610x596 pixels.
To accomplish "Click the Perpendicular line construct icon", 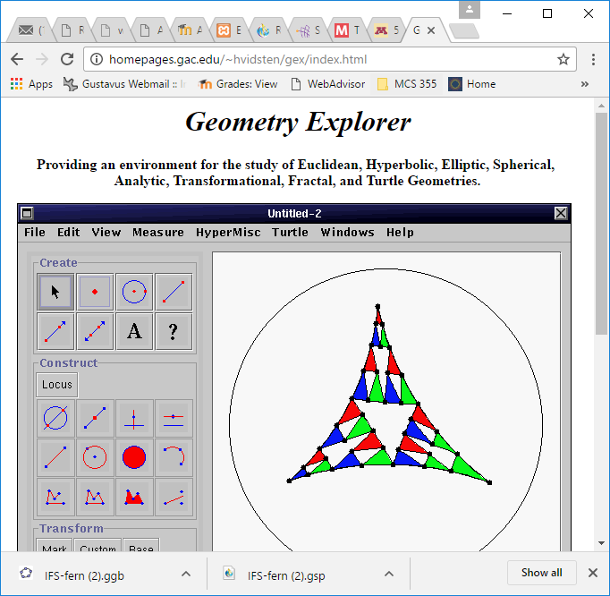I will click(x=134, y=418).
